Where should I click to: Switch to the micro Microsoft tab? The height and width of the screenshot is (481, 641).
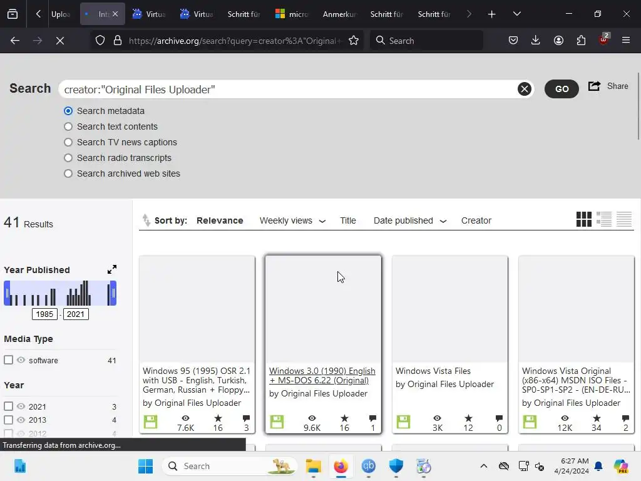click(292, 14)
